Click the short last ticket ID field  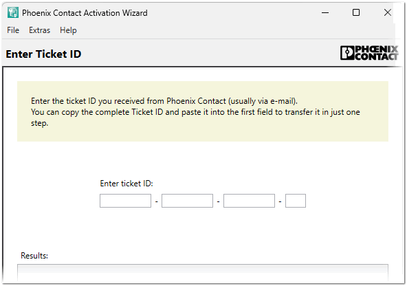296,201
